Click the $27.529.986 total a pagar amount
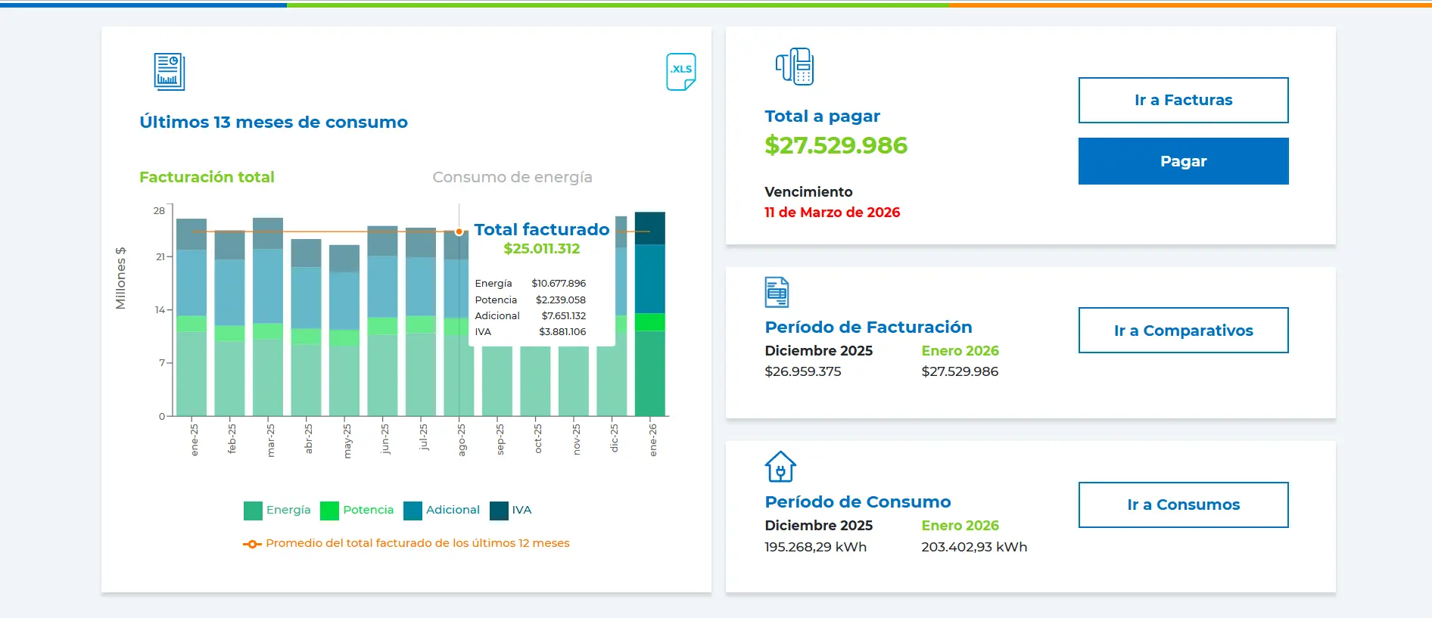Screen dimensions: 1432x618 (836, 145)
